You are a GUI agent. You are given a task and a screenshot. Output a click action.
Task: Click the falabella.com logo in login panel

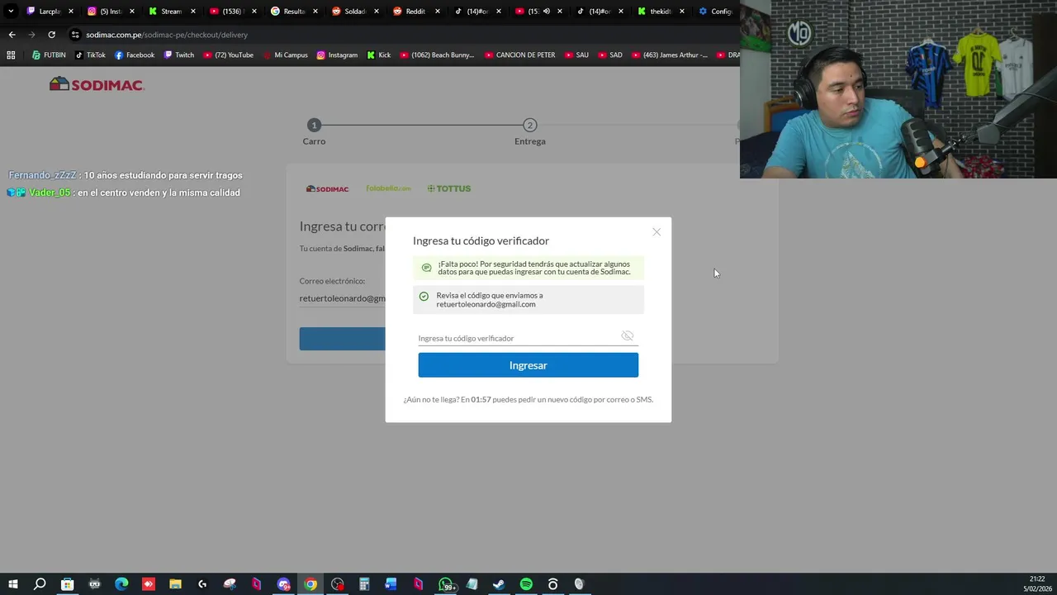pyautogui.click(x=388, y=188)
